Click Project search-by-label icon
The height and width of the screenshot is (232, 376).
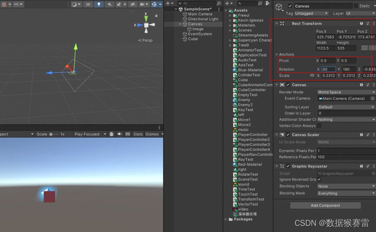click(x=268, y=3)
